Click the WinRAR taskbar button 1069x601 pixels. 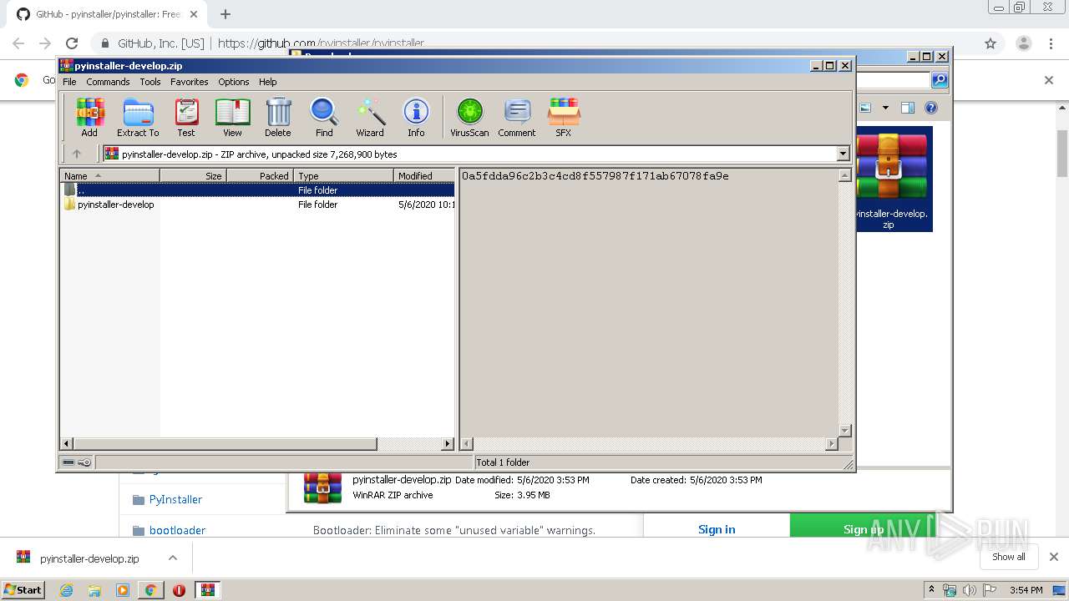coord(207,590)
